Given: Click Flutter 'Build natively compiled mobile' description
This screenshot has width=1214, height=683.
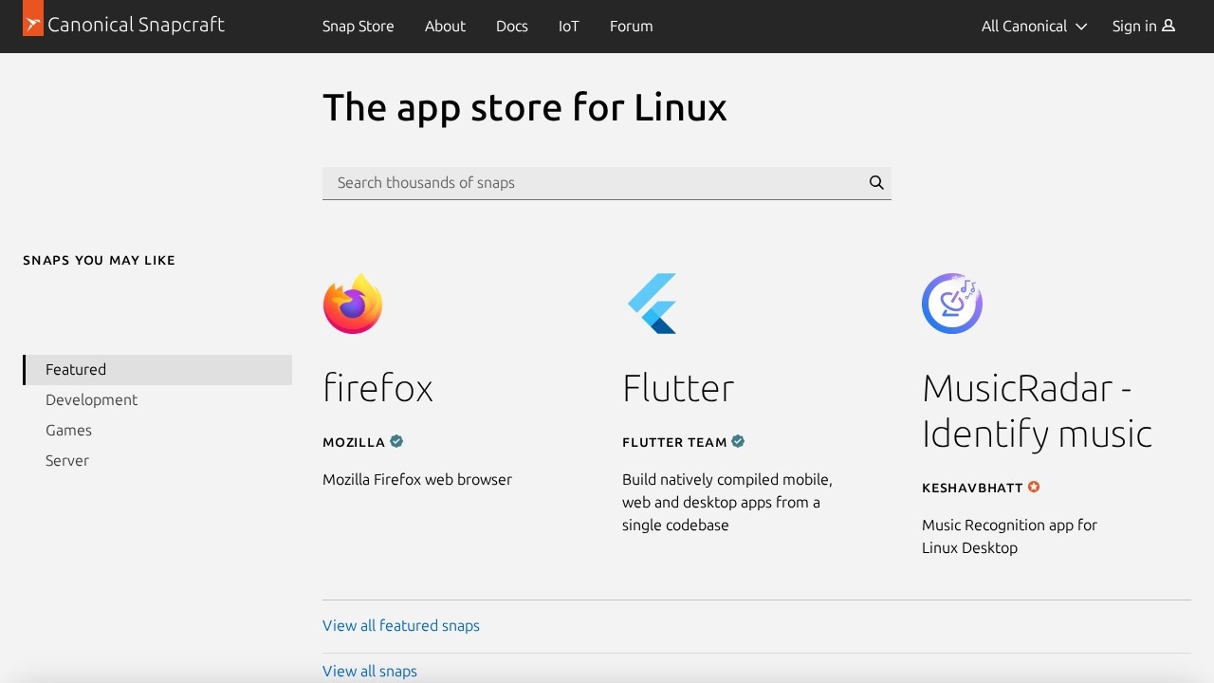Looking at the screenshot, I should coord(727,503).
